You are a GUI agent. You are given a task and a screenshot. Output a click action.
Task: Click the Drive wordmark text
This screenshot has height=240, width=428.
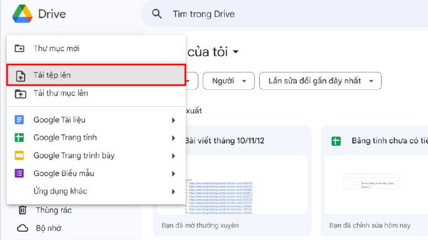click(x=52, y=14)
